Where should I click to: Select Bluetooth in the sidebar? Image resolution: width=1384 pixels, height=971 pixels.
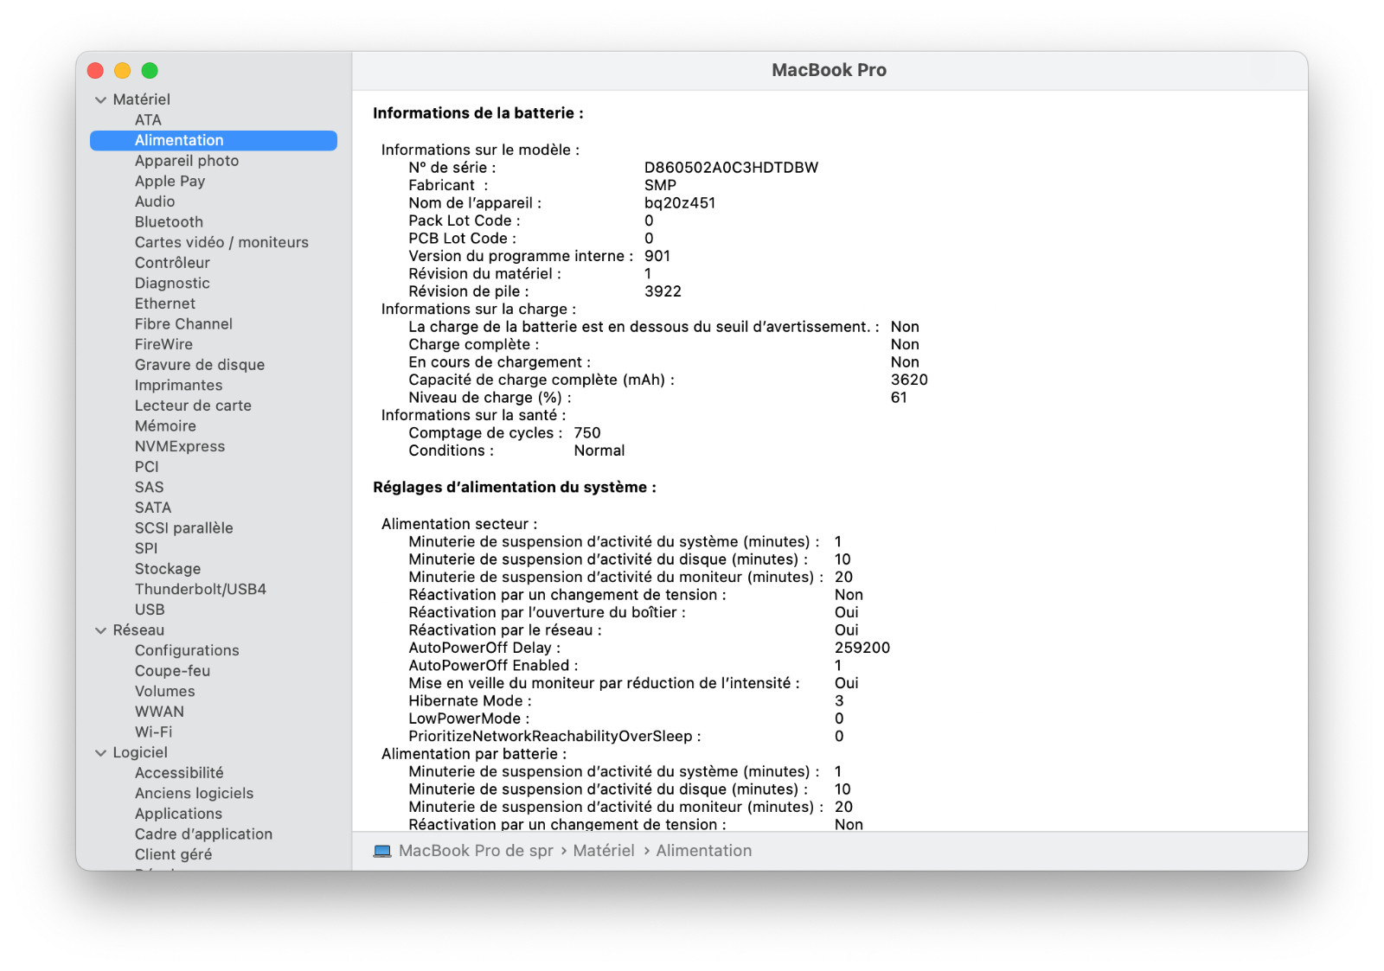[x=169, y=222]
